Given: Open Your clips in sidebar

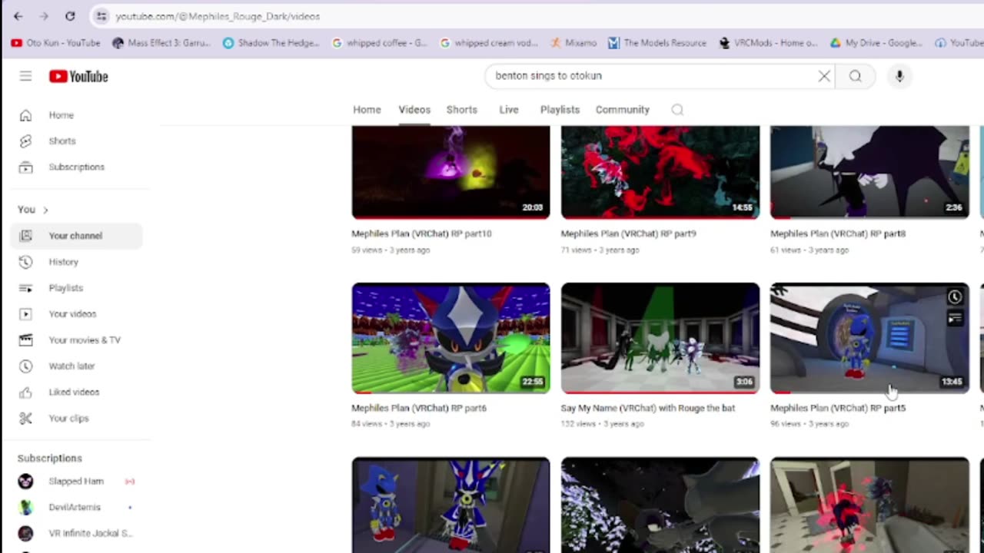Looking at the screenshot, I should coord(76,419).
